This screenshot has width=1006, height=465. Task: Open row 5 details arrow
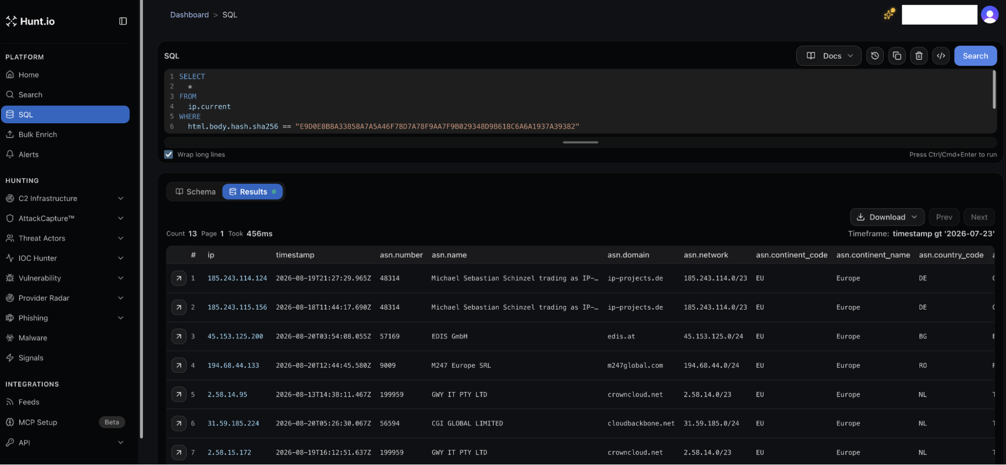(179, 395)
